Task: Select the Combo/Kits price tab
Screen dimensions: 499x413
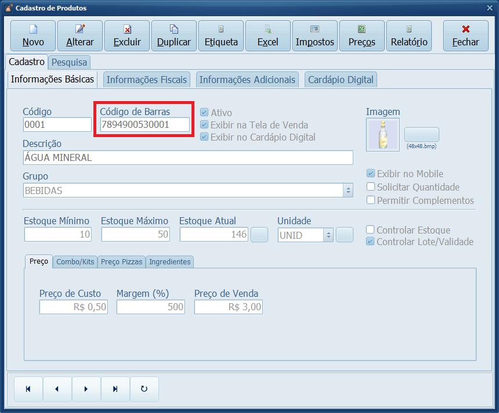Action: click(75, 262)
